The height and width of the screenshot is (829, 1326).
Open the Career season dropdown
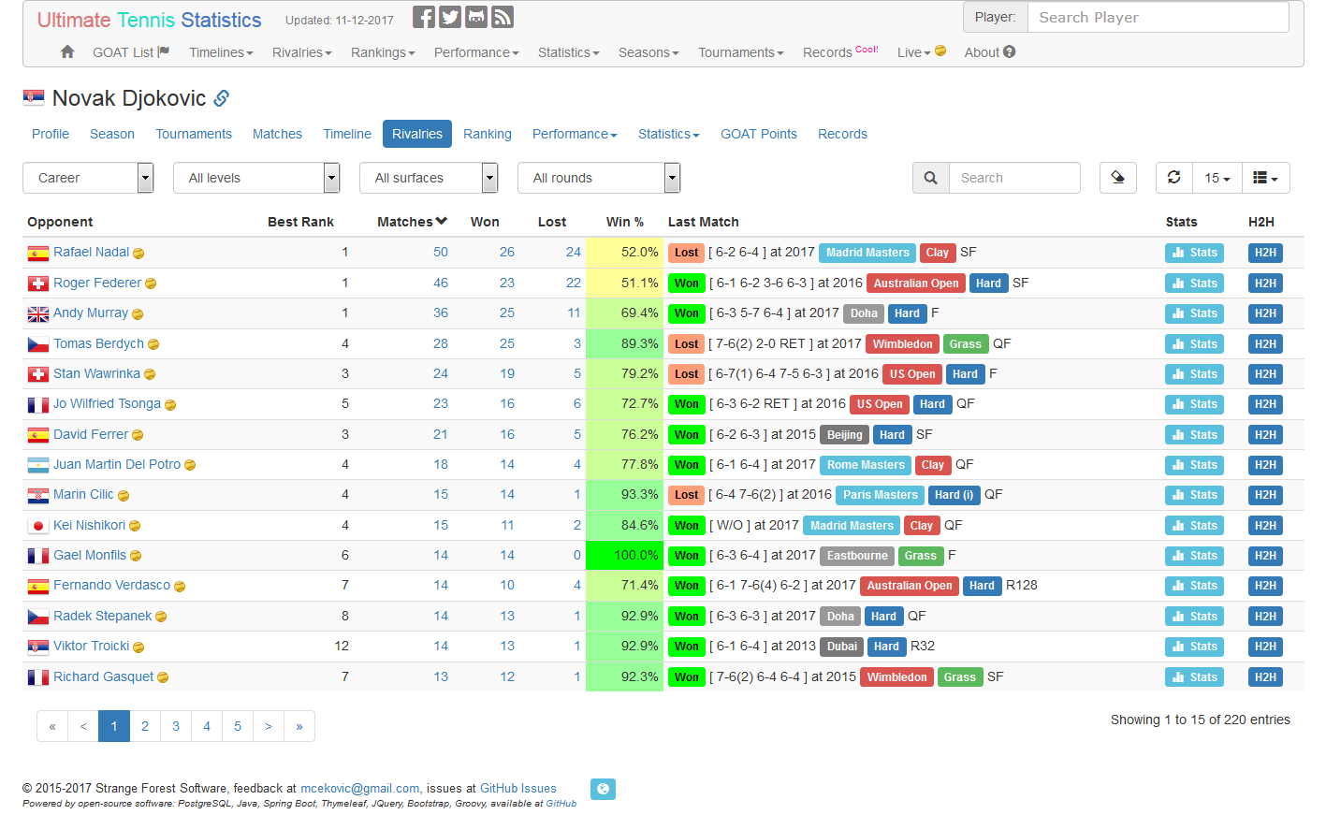click(x=88, y=178)
